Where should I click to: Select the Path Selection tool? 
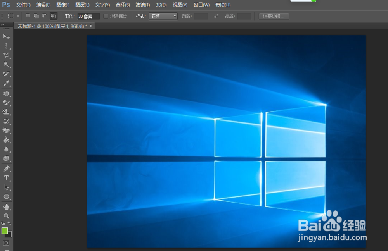click(7, 187)
